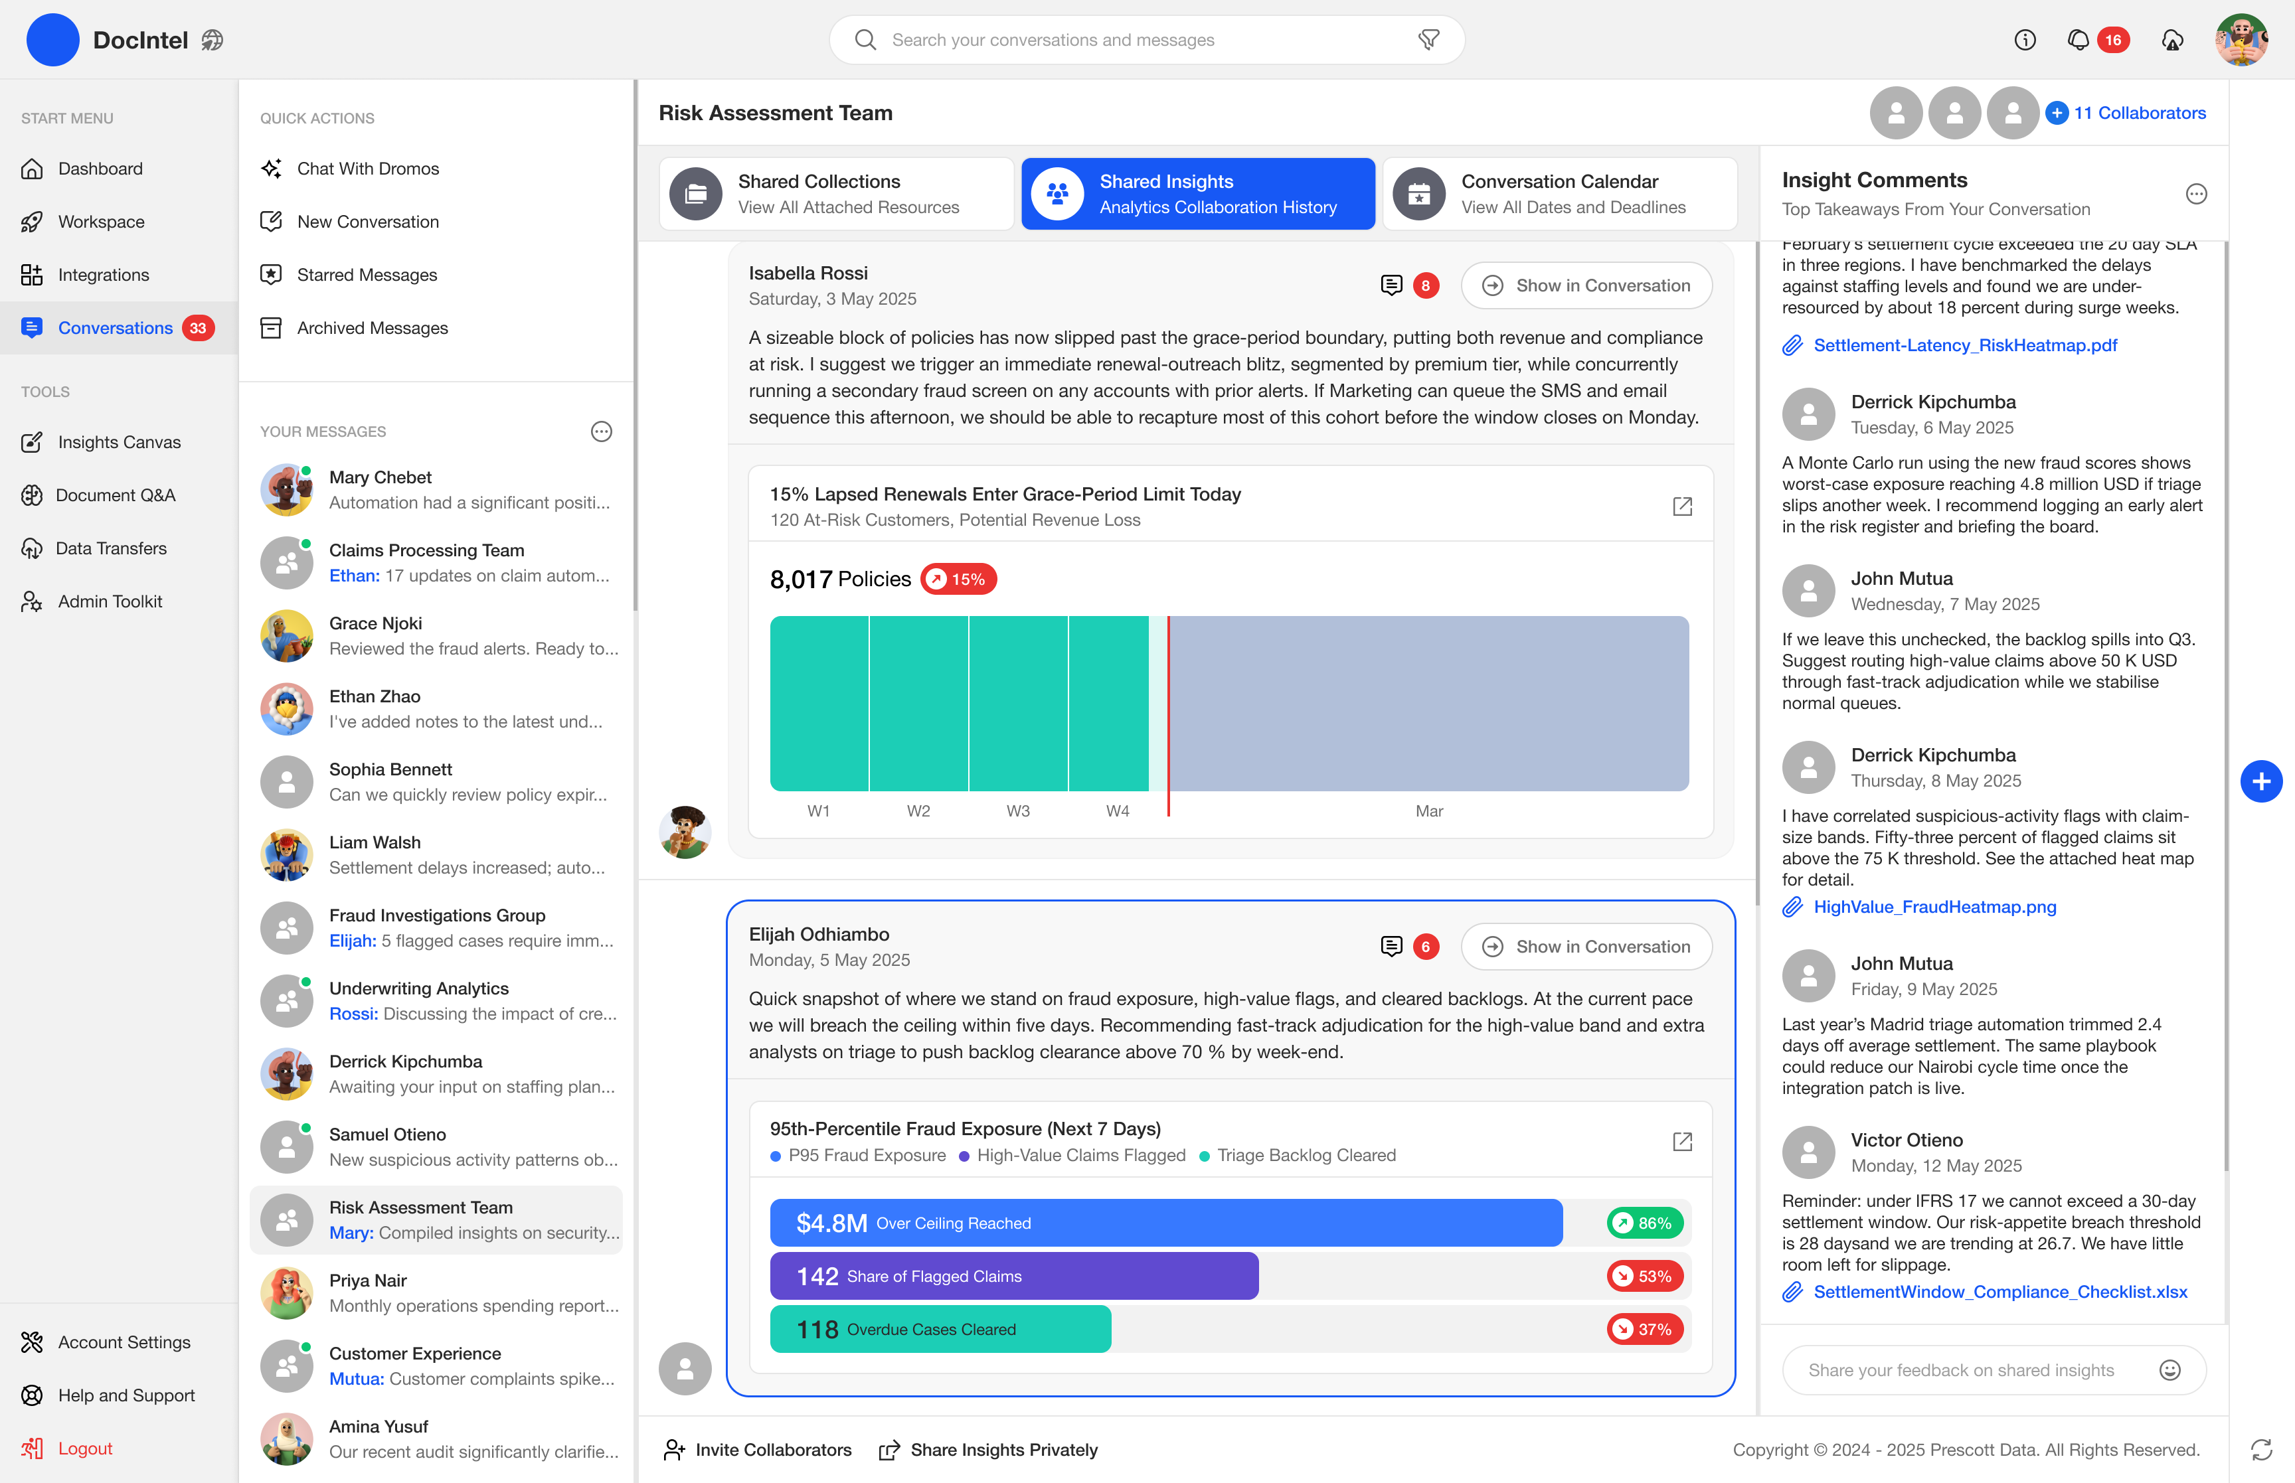This screenshot has width=2295, height=1483.
Task: Click the $4.8M Over Ceiling Reached bar
Action: point(1165,1223)
